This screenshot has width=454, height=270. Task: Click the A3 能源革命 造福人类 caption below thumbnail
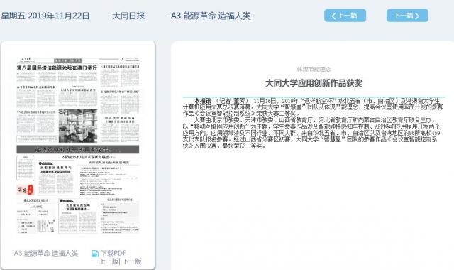[46, 253]
